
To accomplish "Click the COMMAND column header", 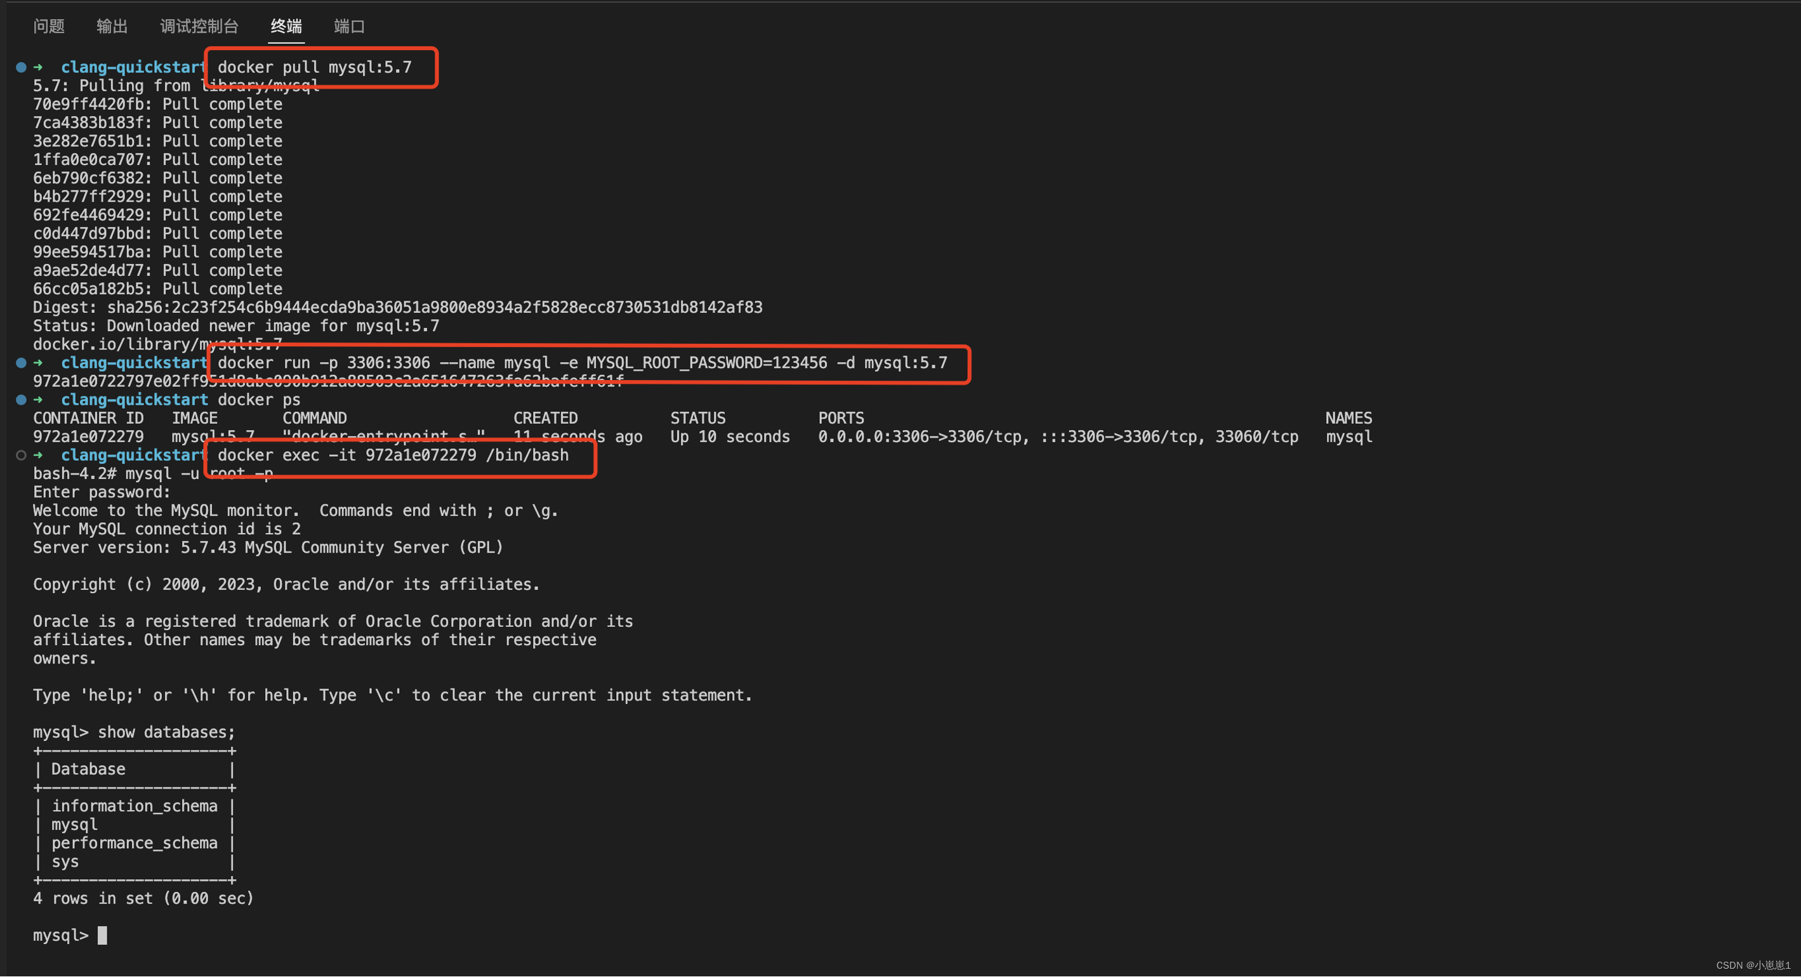I will pos(315,418).
